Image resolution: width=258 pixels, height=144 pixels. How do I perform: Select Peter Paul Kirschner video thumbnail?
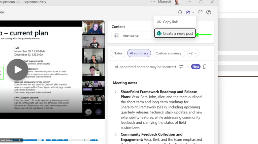click(x=93, y=28)
